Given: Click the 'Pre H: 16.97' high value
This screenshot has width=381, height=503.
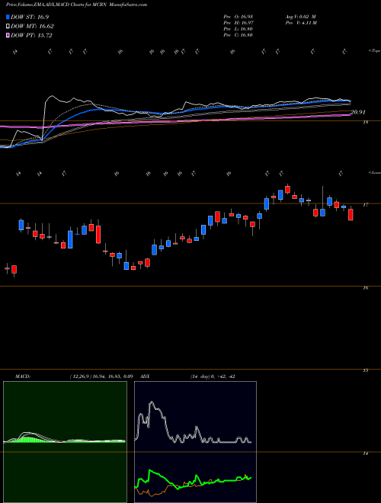Looking at the screenshot, I should [x=239, y=23].
